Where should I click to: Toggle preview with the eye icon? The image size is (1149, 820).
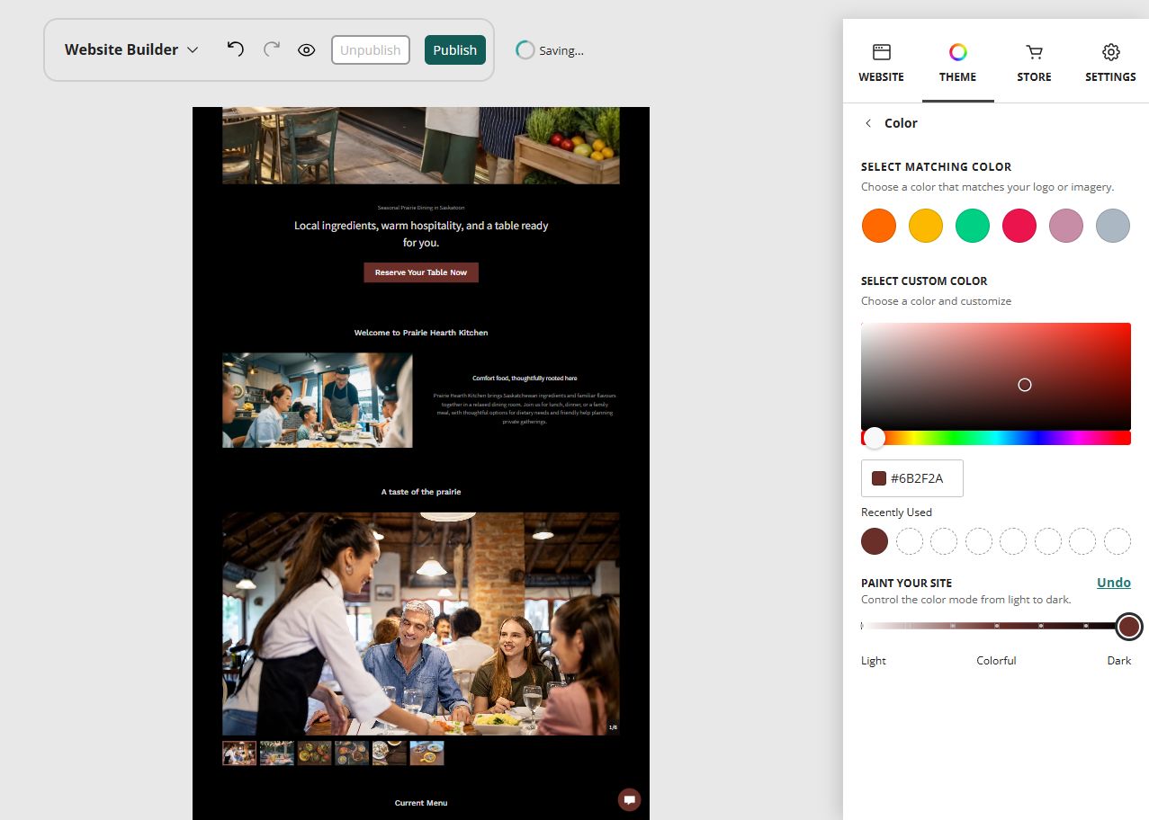[x=307, y=50]
